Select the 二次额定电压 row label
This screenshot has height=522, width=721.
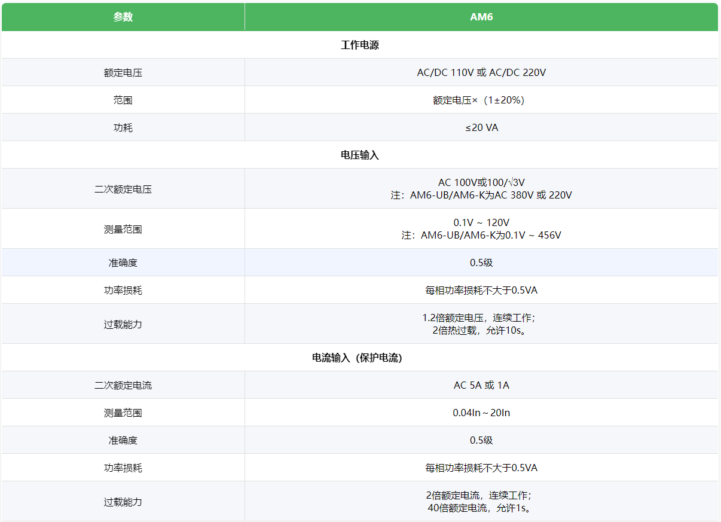(123, 189)
